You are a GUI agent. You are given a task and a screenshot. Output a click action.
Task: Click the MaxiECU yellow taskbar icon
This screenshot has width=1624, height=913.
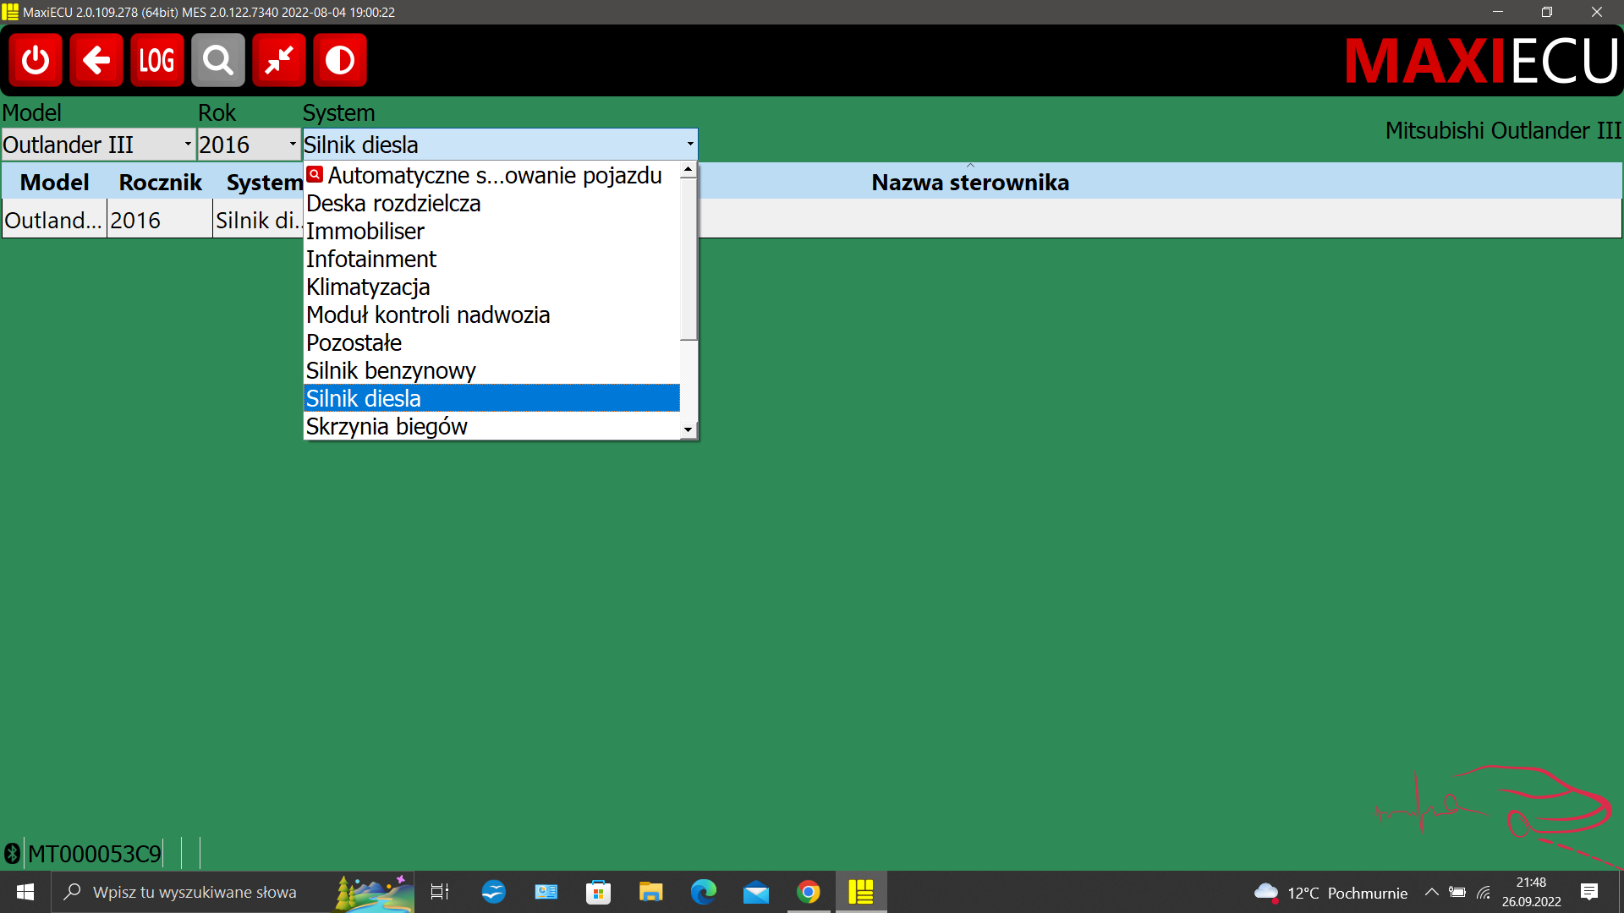pyautogui.click(x=861, y=892)
